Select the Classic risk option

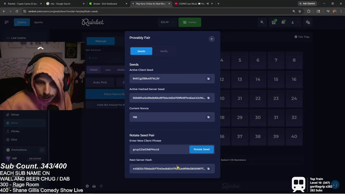[94, 70]
